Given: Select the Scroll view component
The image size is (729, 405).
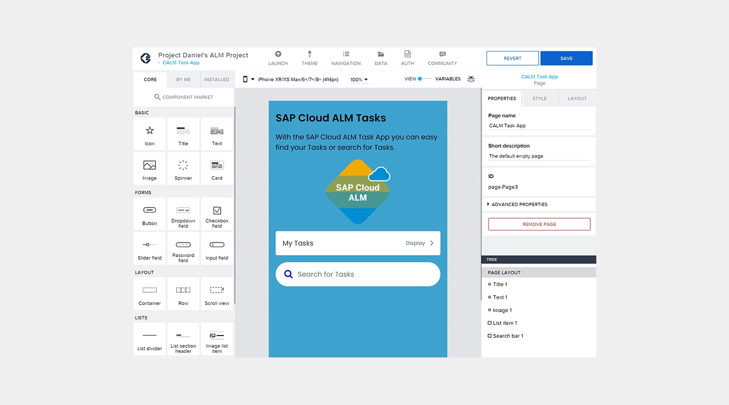Looking at the screenshot, I should [217, 294].
